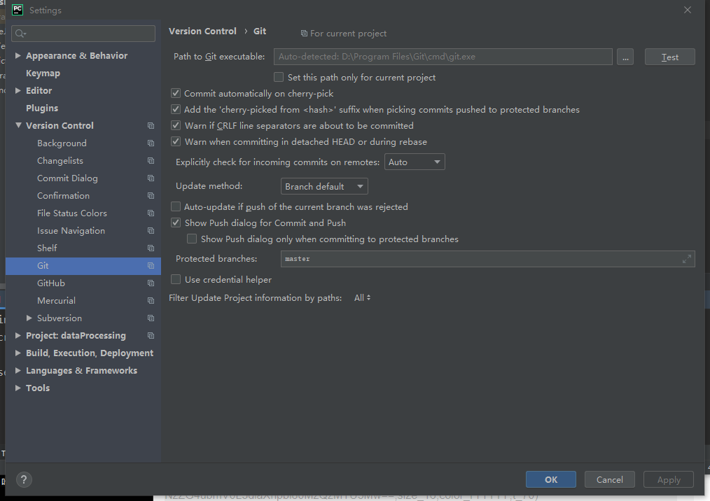Image resolution: width=710 pixels, height=501 pixels.
Task: Click project-level icon on the selected Git row
Action: (151, 266)
